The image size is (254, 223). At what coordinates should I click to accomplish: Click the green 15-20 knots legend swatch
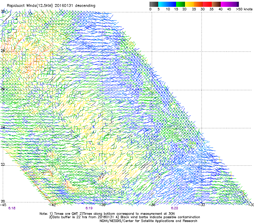(x=181, y=4)
